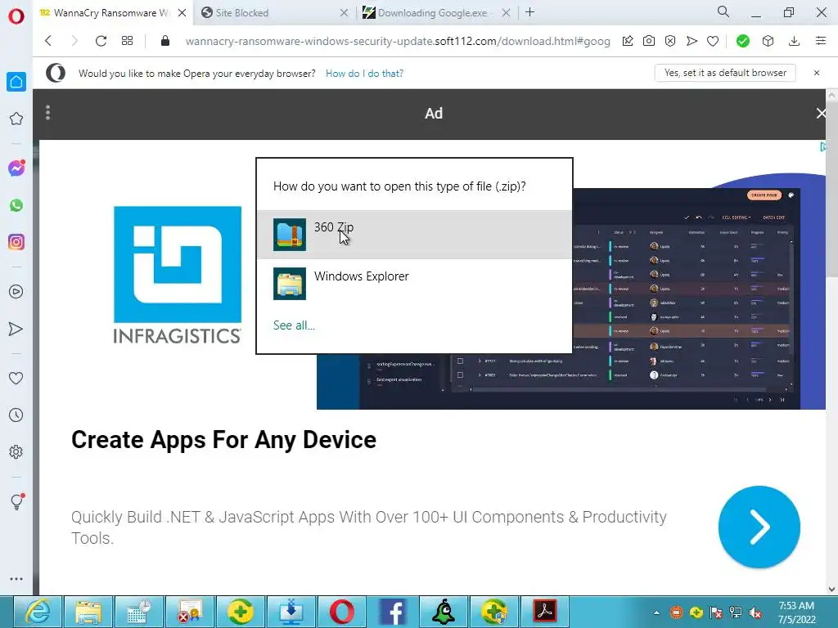Choose 360 Zip to open file
This screenshot has width=838, height=628.
click(414, 235)
